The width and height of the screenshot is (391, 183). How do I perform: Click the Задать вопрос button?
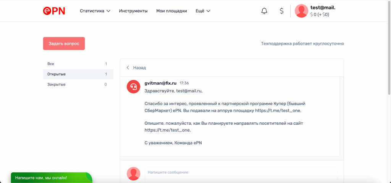pyautogui.click(x=64, y=43)
